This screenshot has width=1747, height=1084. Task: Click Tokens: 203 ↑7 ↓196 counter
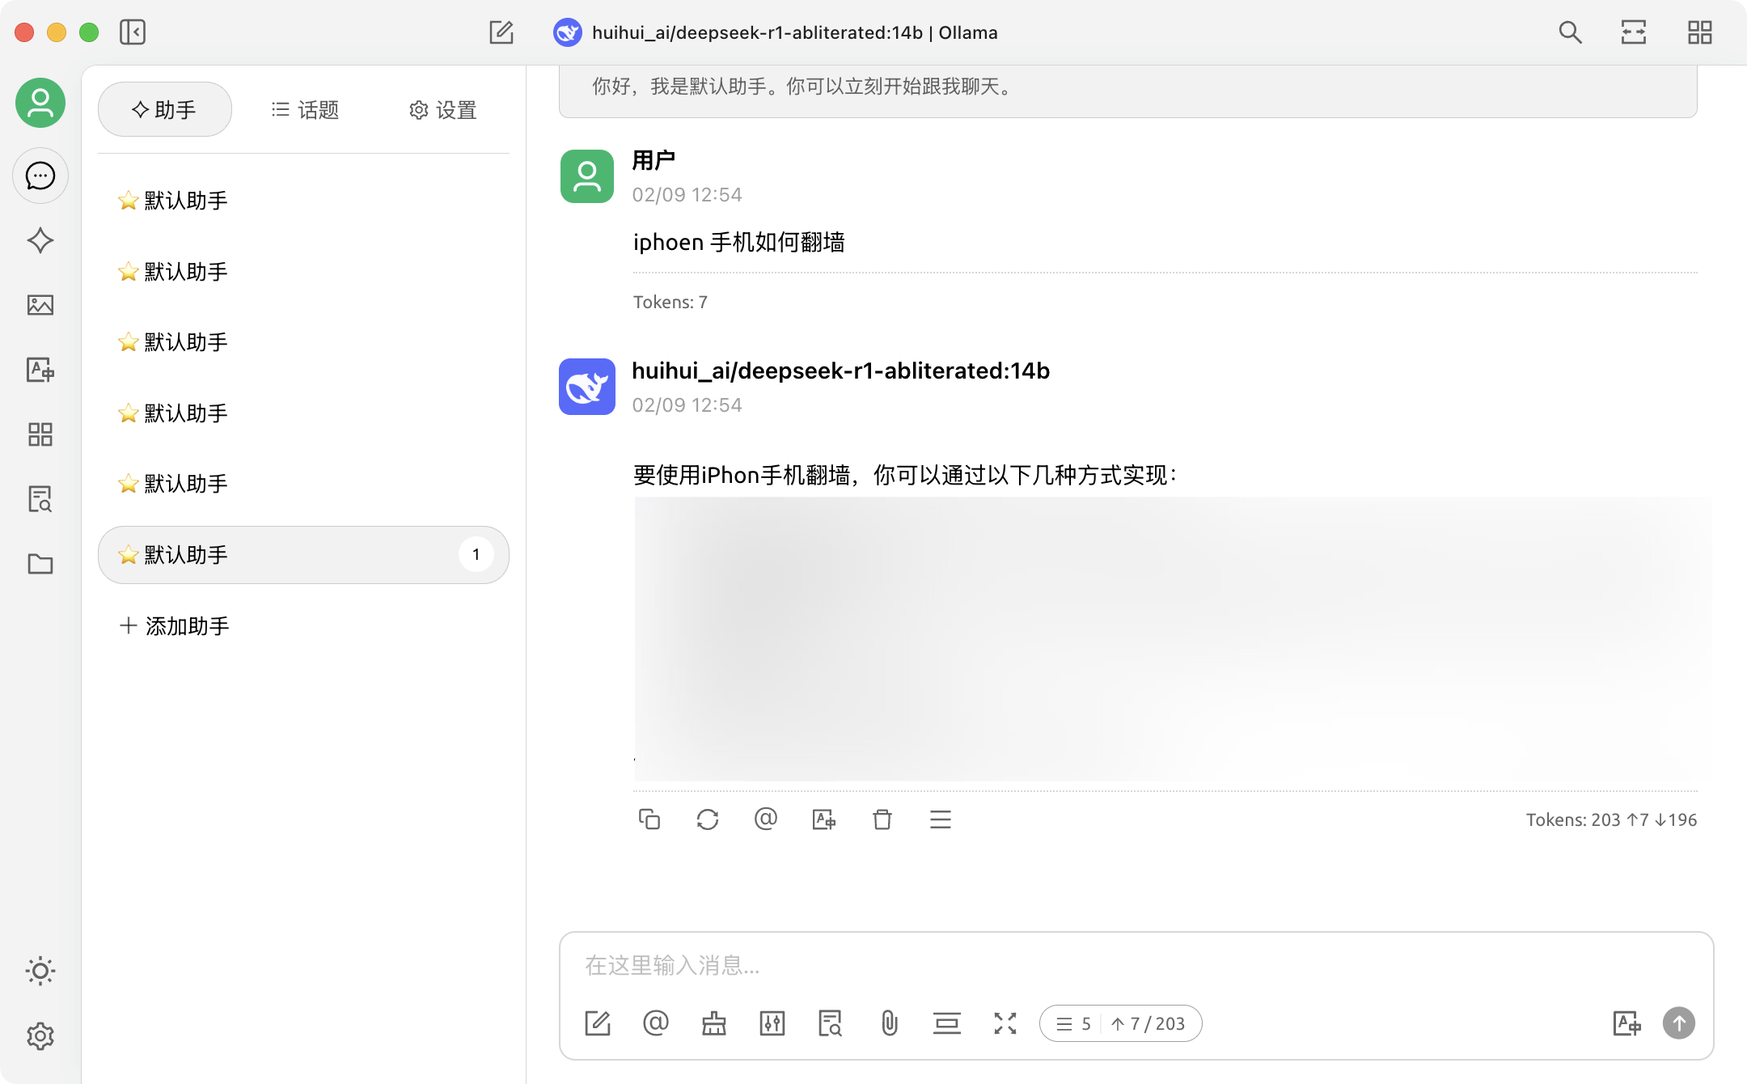pos(1611,819)
